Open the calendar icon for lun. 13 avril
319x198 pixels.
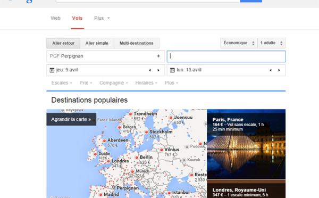(172, 70)
